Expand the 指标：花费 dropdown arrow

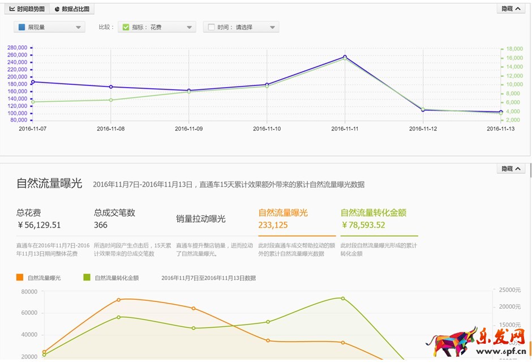click(190, 27)
